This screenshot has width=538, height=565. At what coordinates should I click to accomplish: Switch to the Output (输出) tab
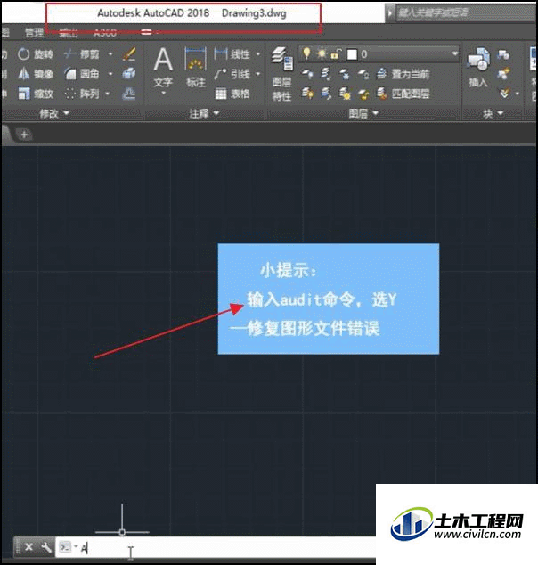pos(69,33)
